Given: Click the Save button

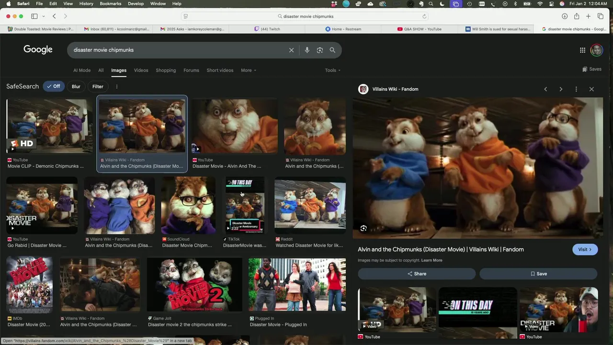Looking at the screenshot, I should point(538,274).
